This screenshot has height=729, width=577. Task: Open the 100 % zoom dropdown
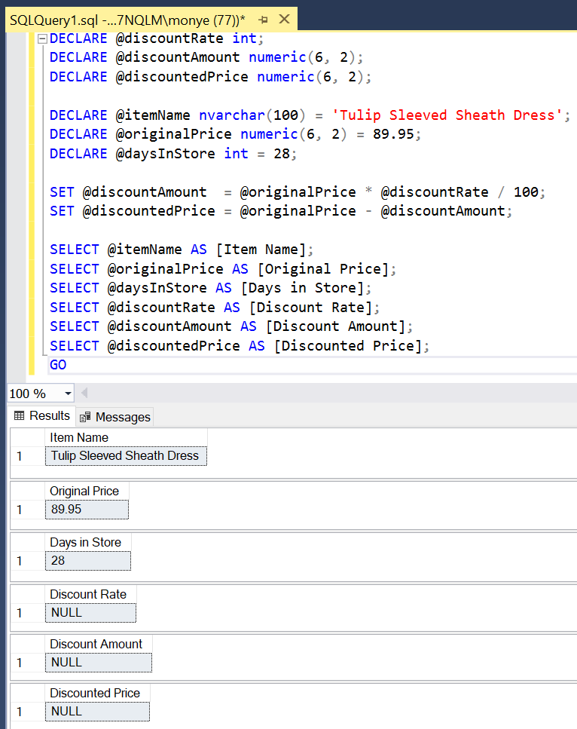(68, 394)
